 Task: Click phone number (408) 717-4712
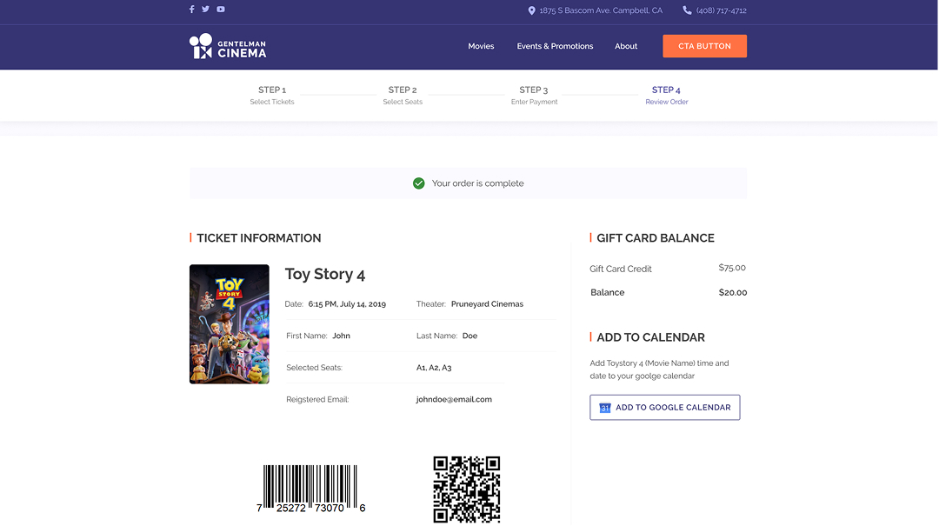(x=721, y=10)
